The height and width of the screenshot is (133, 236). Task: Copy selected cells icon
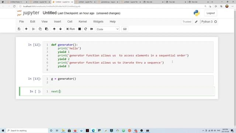[x=40, y=29]
